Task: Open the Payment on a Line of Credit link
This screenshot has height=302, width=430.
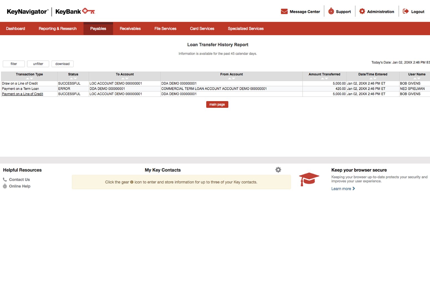Action: point(22,94)
